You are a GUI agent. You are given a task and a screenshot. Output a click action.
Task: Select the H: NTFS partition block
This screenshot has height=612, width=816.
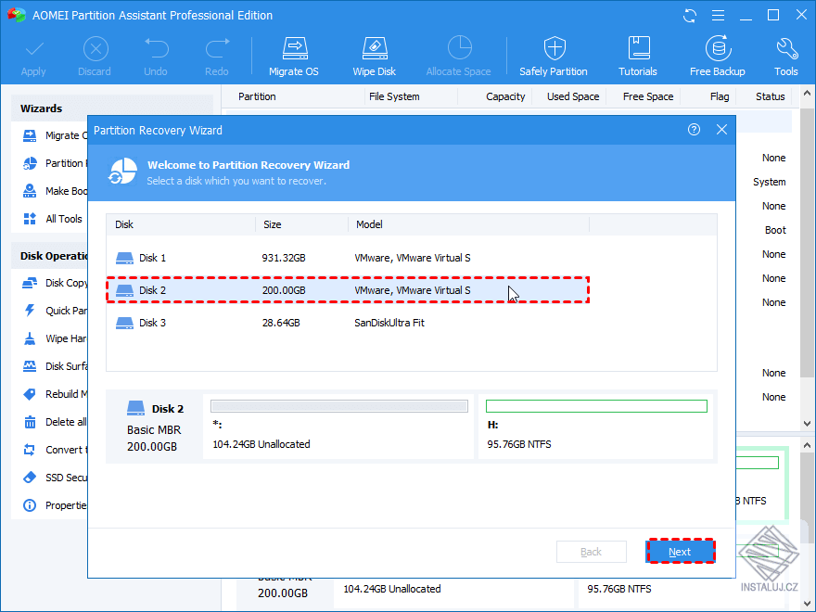pos(596,427)
